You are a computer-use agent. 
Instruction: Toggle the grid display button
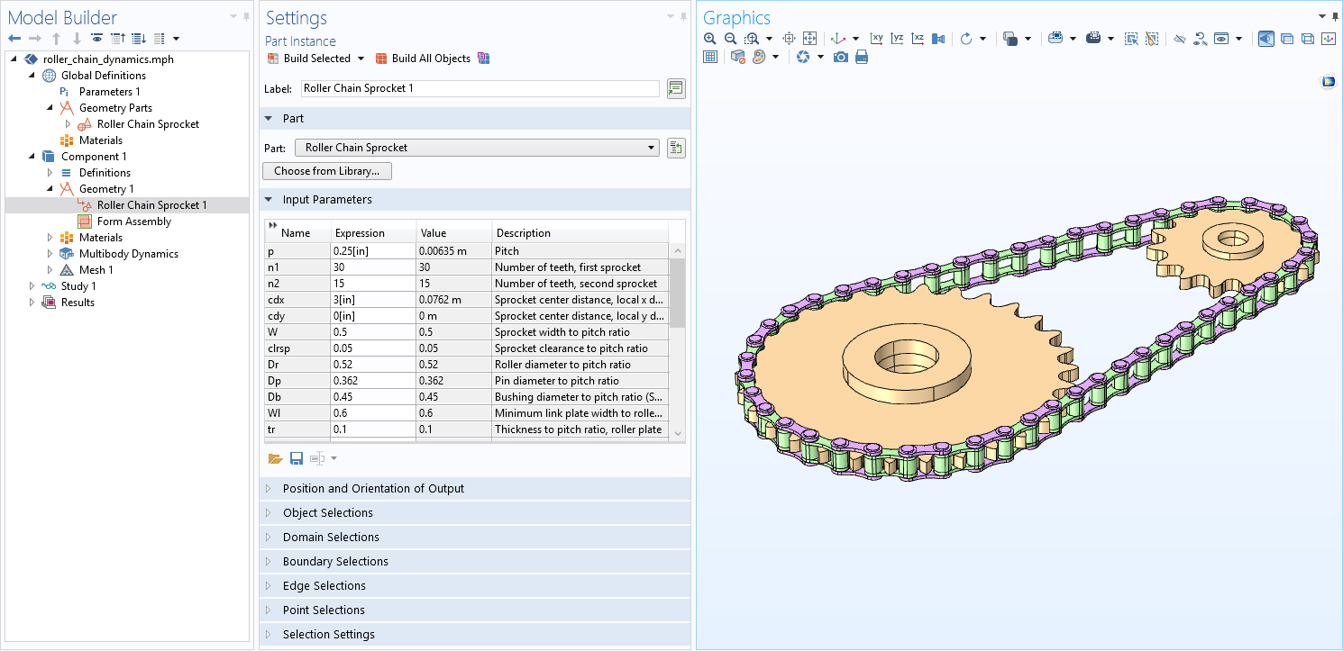[710, 57]
